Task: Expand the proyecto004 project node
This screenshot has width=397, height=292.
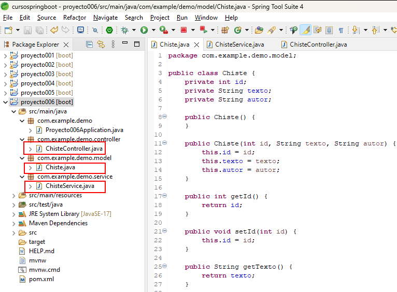Action: click(5, 84)
